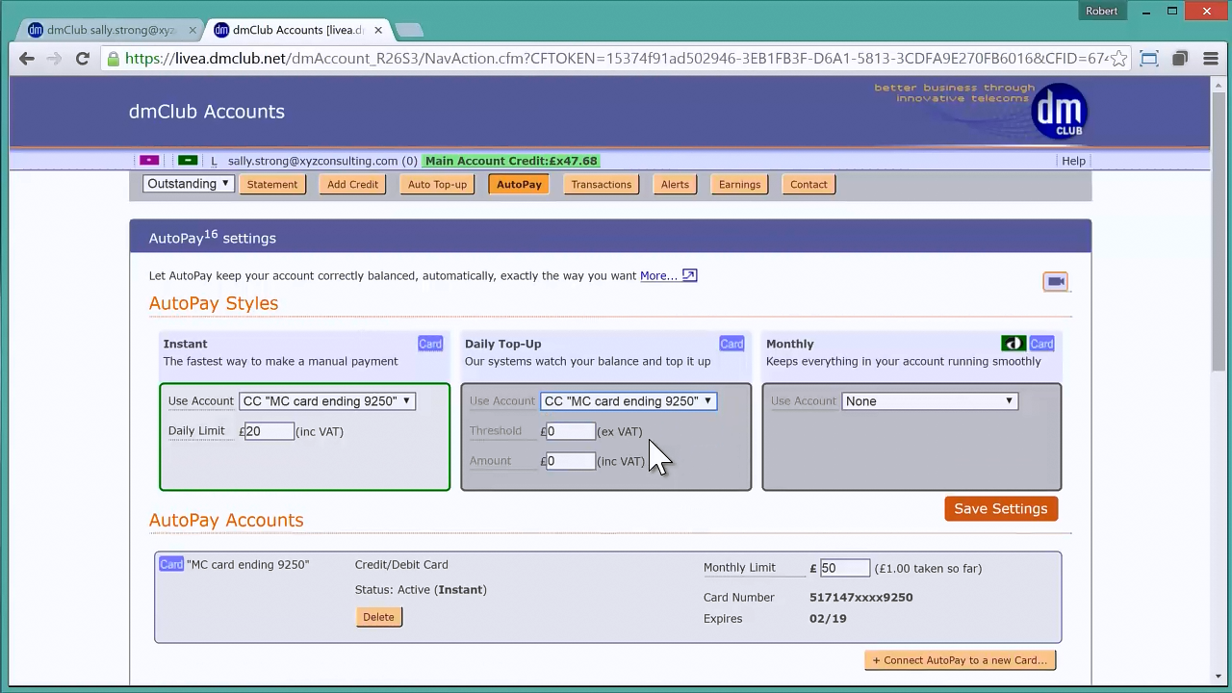The width and height of the screenshot is (1232, 693).
Task: Click the sally.strong@xyzconsulting.com email
Action: coord(313,161)
